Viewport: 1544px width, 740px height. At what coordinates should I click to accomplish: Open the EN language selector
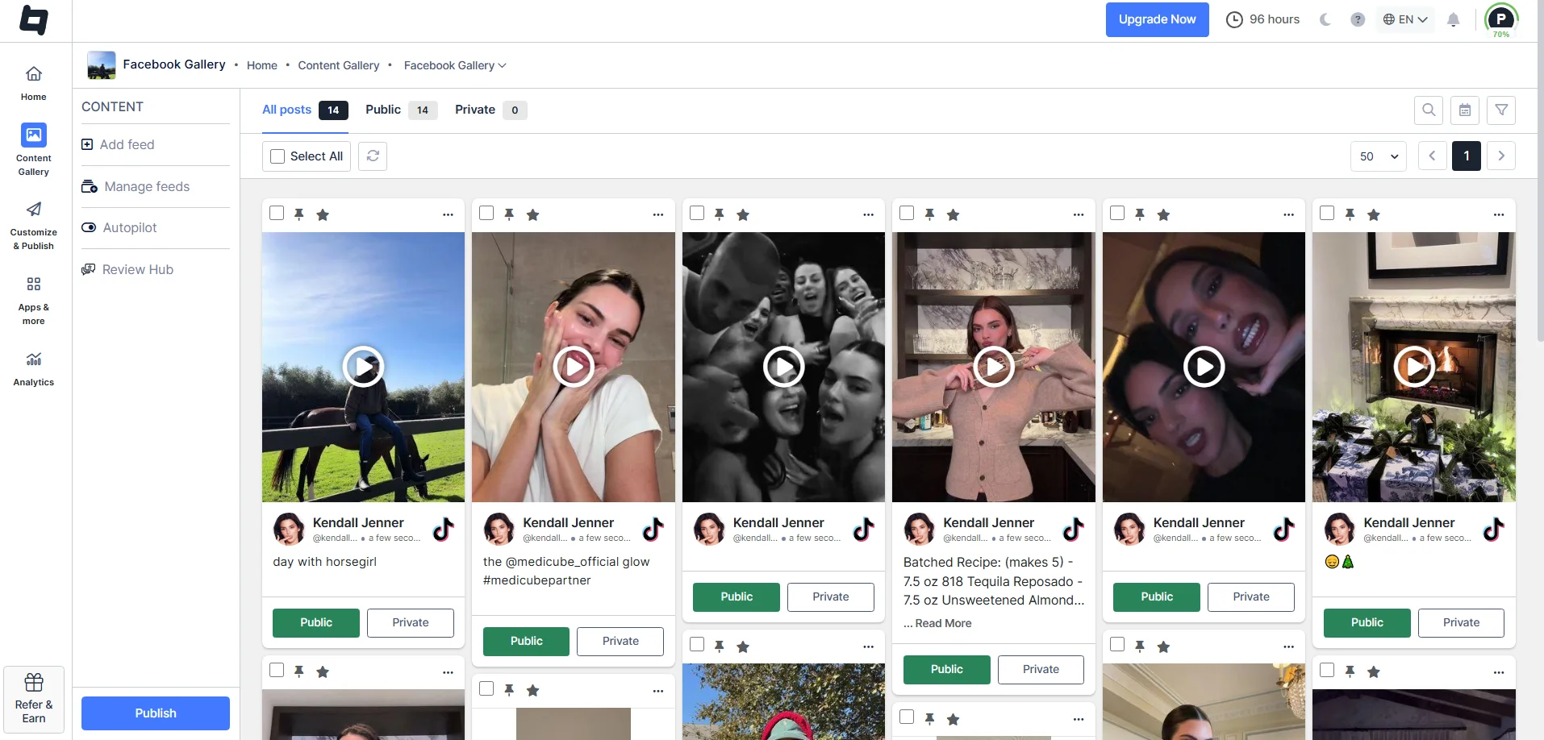coord(1405,19)
